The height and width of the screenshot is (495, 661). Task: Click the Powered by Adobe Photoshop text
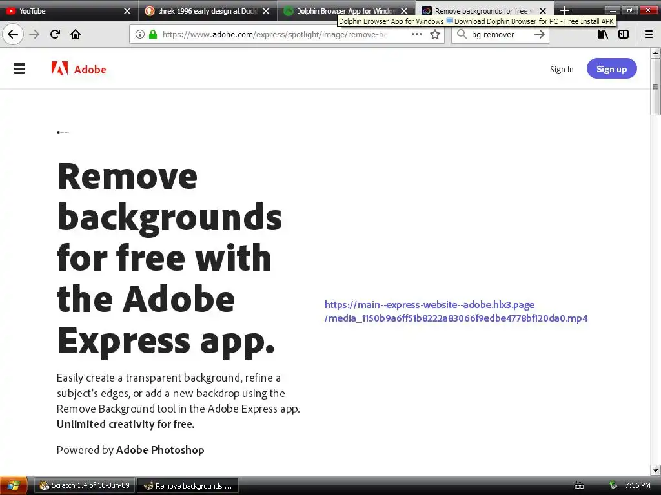tap(130, 450)
